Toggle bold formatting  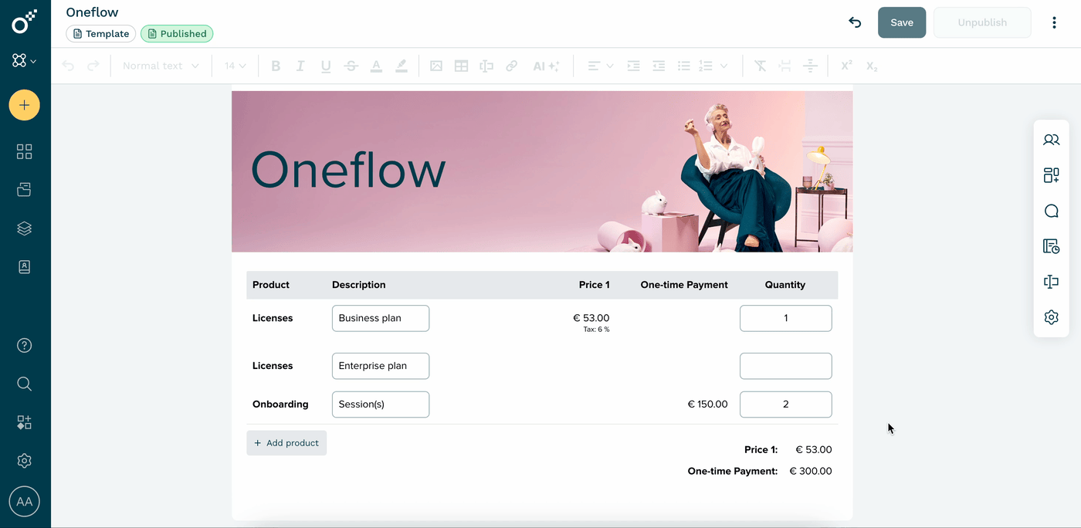point(276,66)
